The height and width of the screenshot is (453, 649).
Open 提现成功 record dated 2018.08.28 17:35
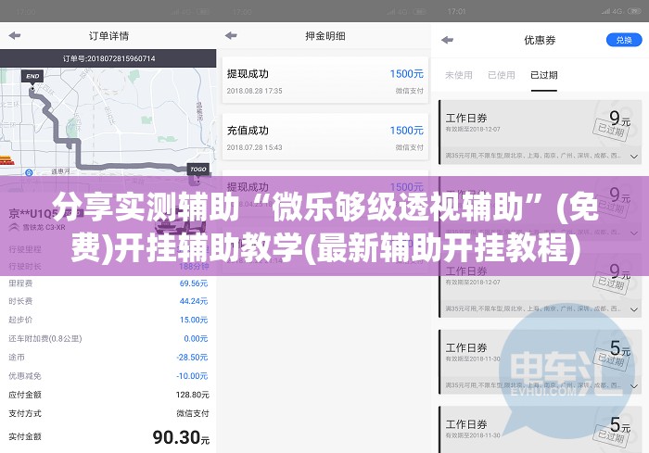coord(324,81)
